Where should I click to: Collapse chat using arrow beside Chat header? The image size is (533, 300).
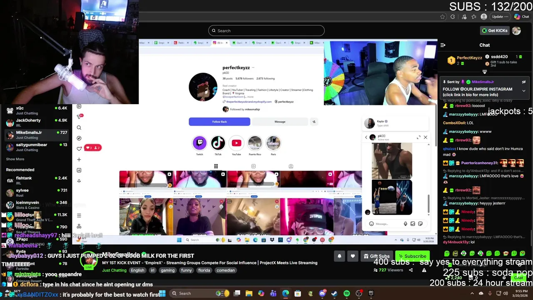[443, 45]
